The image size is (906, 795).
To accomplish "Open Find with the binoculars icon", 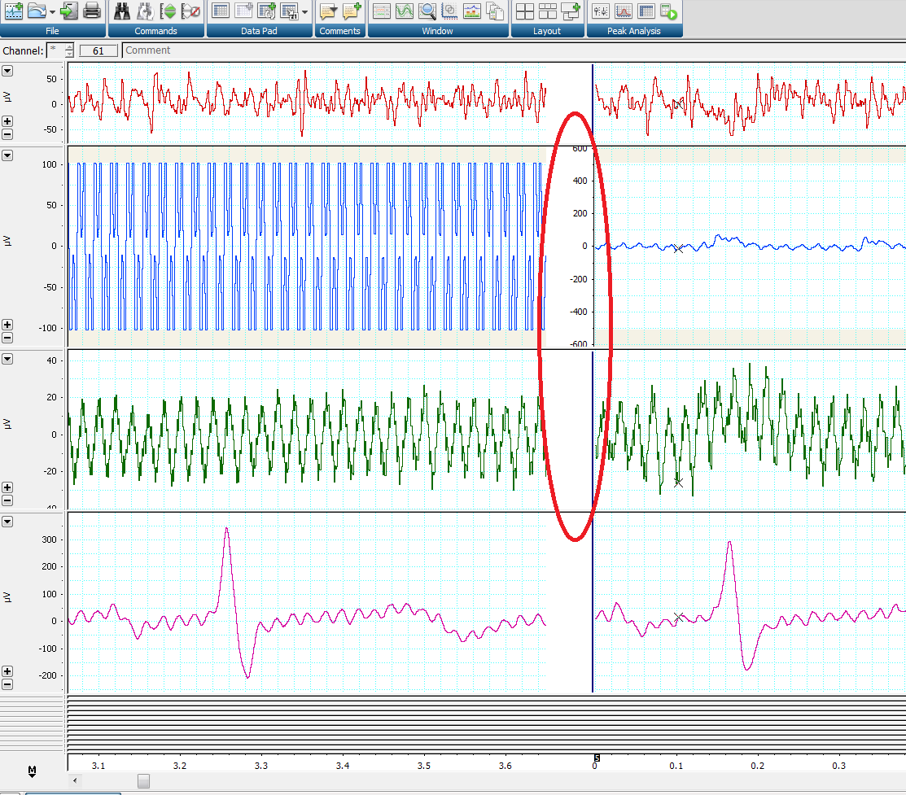I will point(122,11).
